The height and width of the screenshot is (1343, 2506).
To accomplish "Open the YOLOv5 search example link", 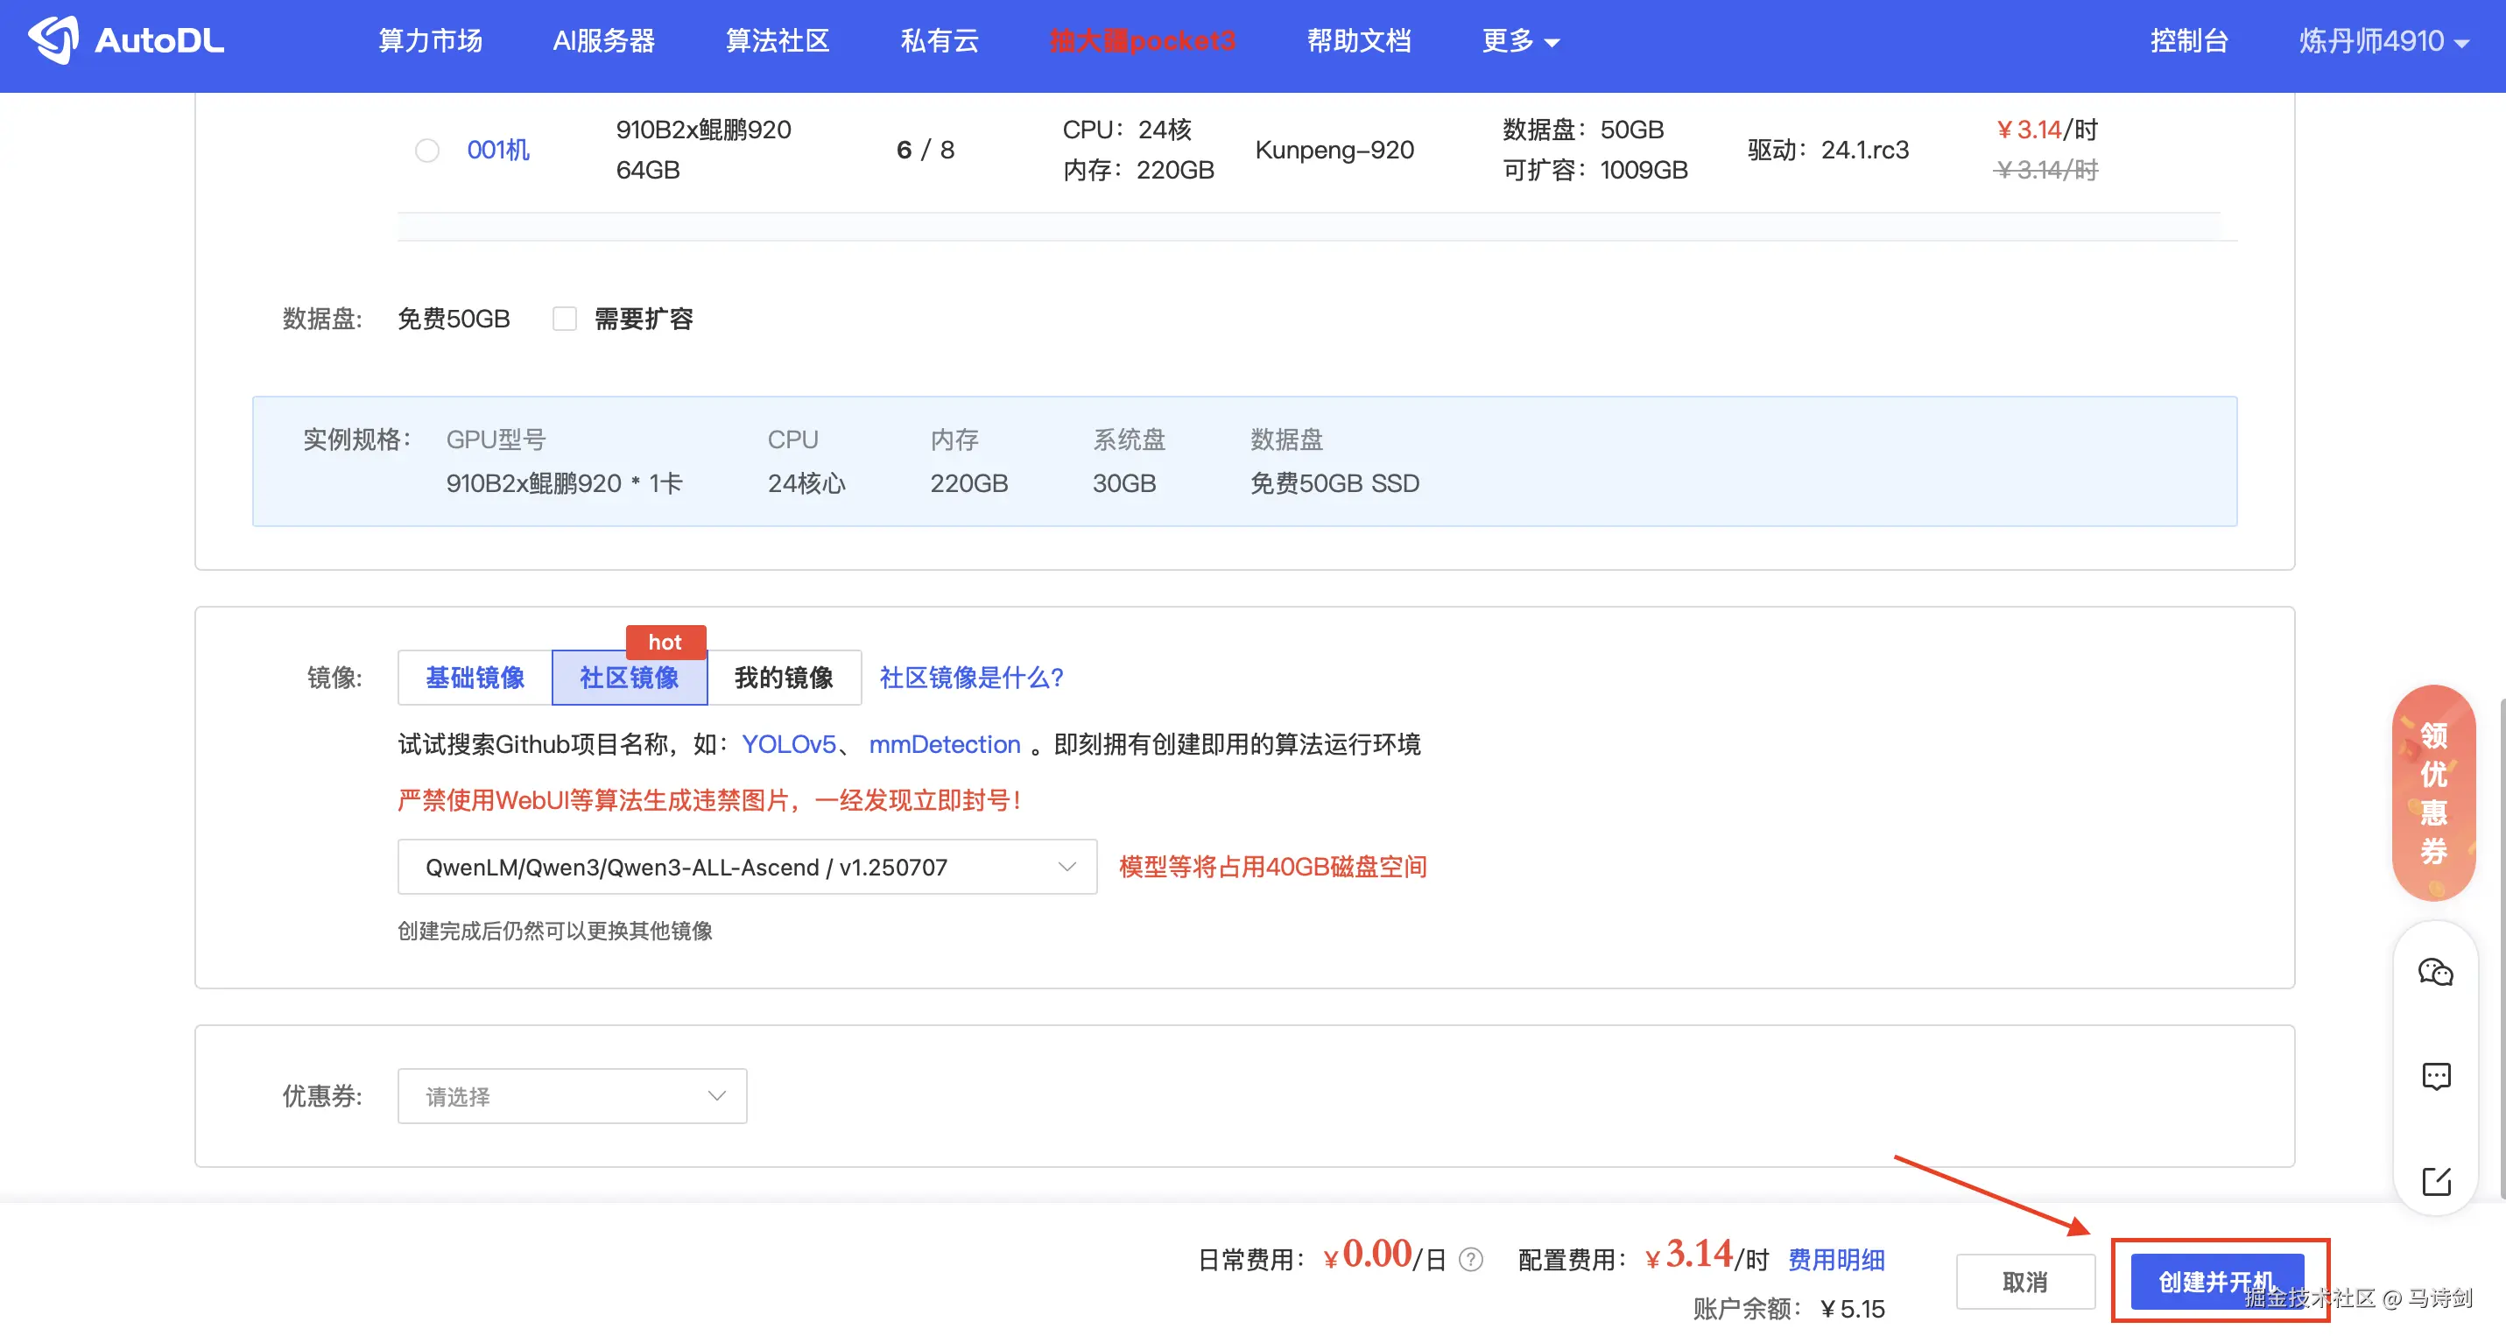I will [x=789, y=744].
